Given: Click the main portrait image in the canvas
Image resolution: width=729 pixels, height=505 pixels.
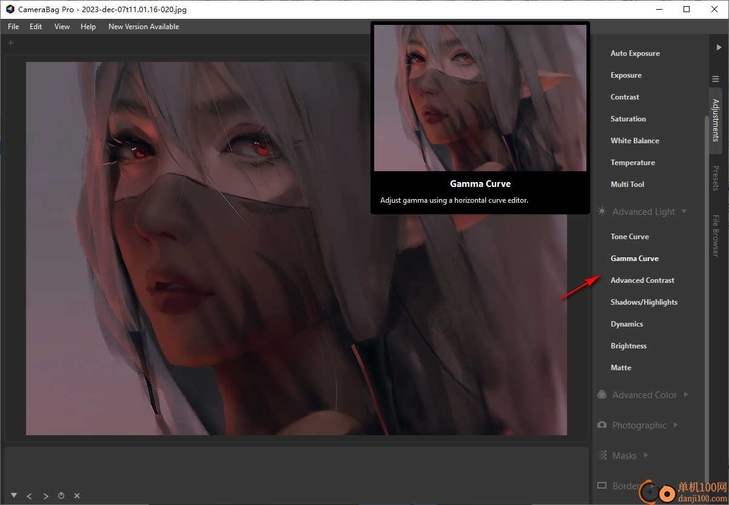Looking at the screenshot, I should coord(296,248).
